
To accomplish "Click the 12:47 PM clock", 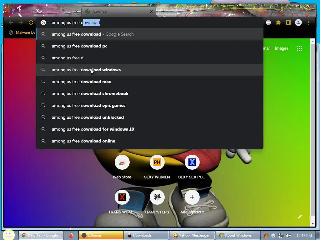I will point(304,236).
